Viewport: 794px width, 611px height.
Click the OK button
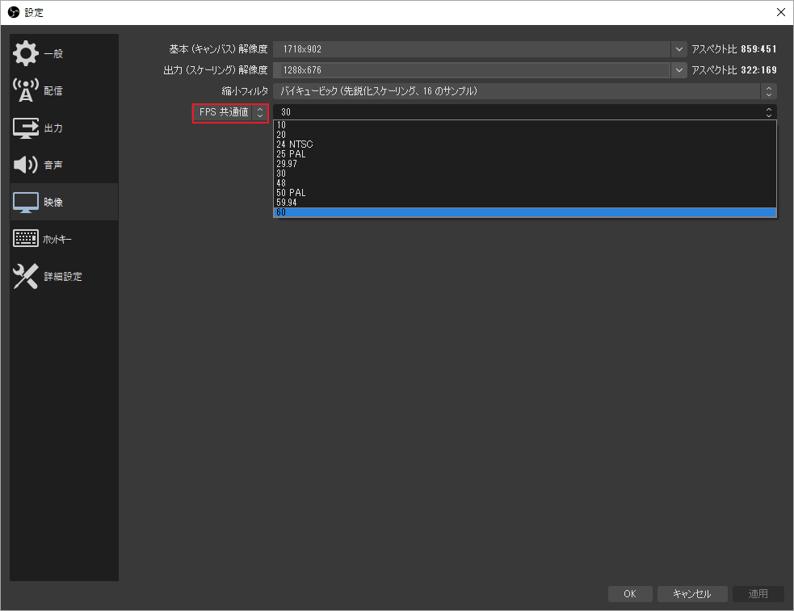click(630, 594)
